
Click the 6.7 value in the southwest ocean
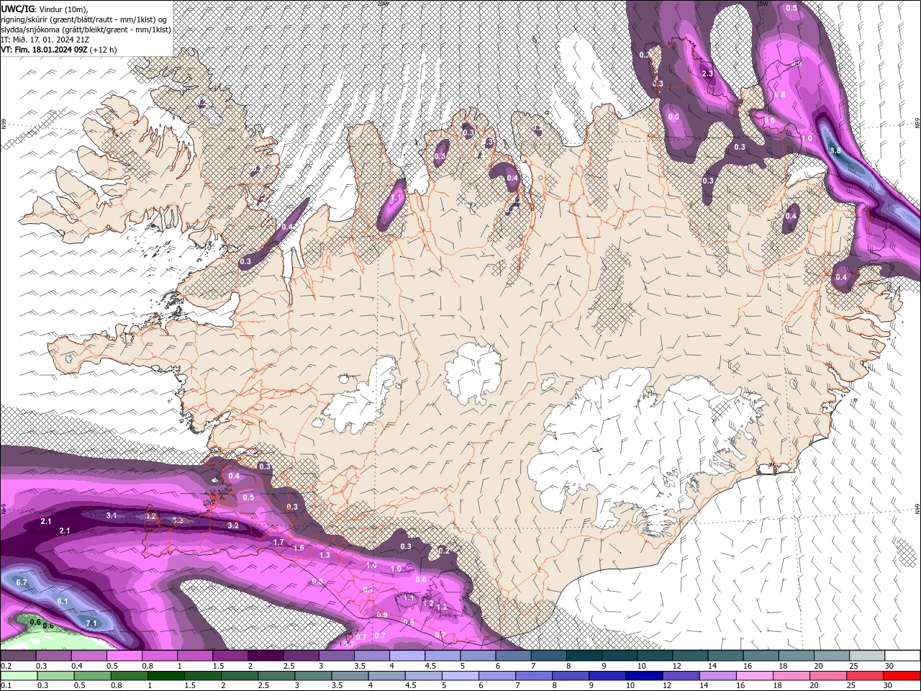(21, 582)
